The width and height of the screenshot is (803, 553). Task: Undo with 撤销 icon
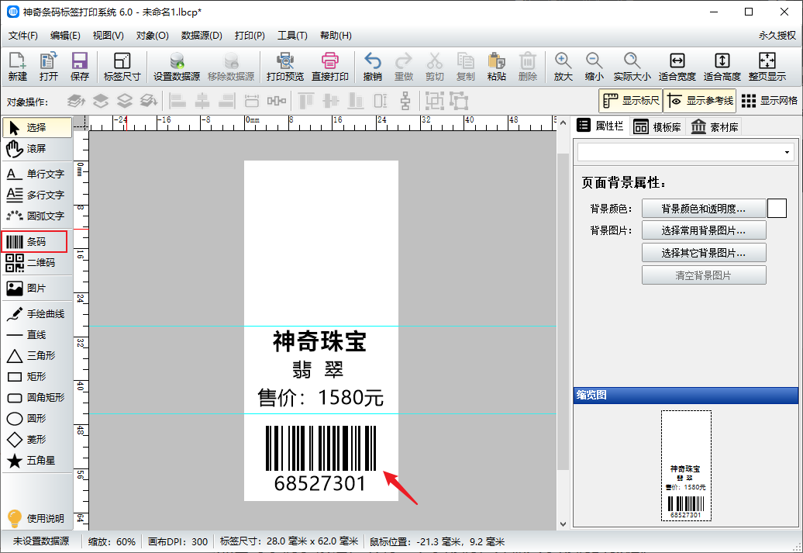pos(372,67)
